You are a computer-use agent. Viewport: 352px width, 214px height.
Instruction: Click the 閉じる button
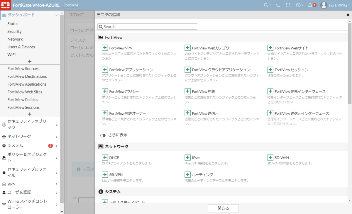(x=223, y=208)
